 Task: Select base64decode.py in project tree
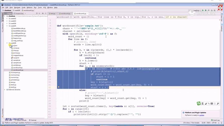[x=19, y=28]
